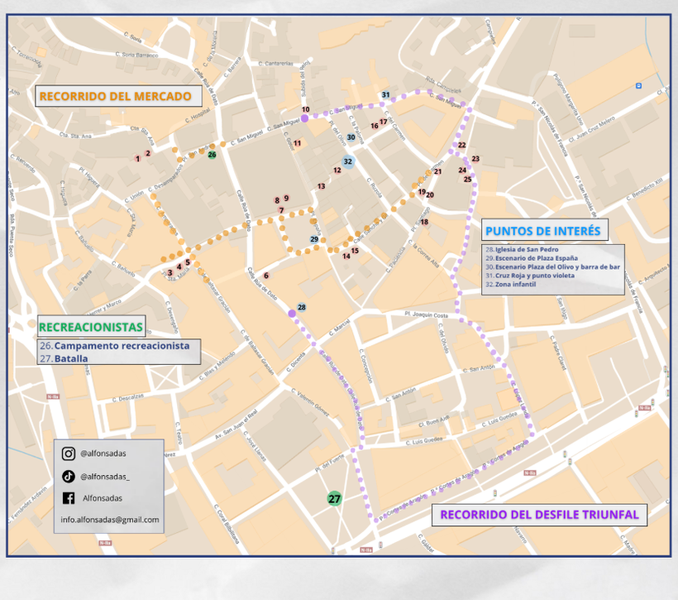Click the pink map marker numbered 2
This screenshot has width=678, height=600.
pyautogui.click(x=148, y=153)
